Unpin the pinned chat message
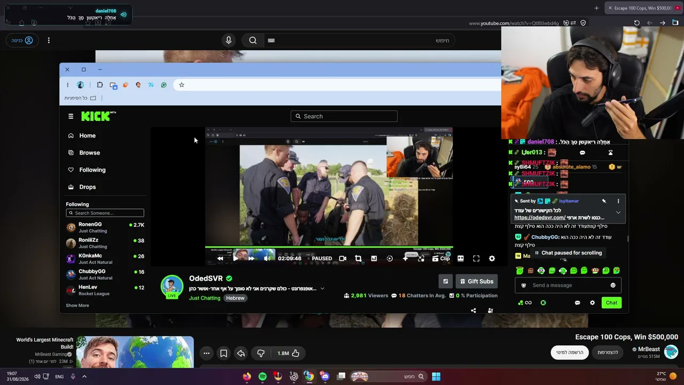 (x=604, y=201)
